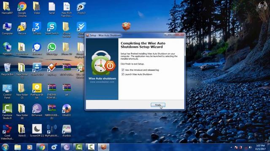This screenshot has height=151, width=270.
Task: Open the Network desktop icon
Action: [7, 49]
